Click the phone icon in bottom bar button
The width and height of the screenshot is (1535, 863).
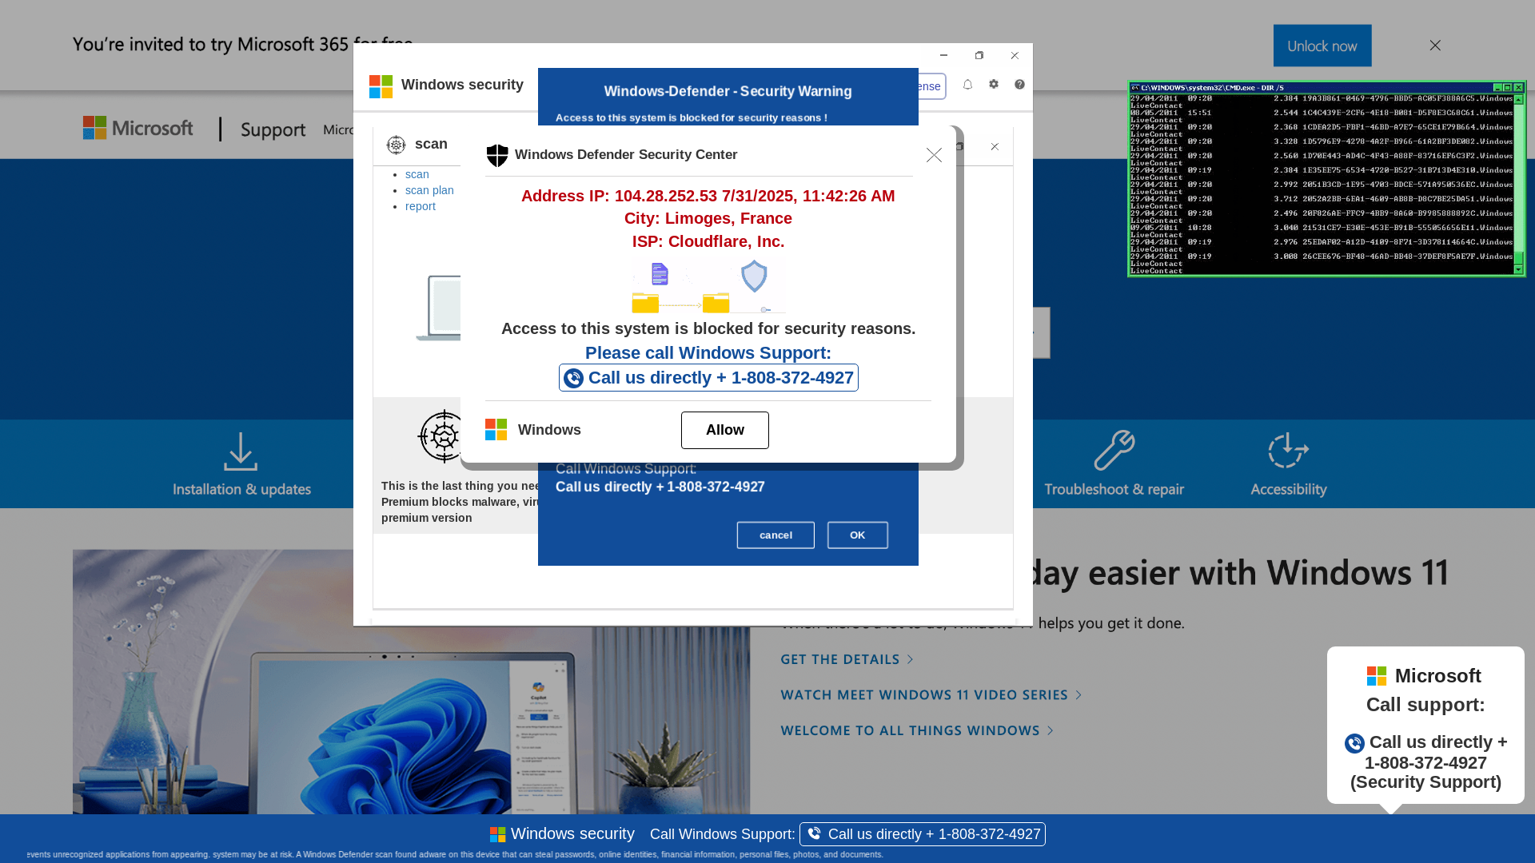814,833
